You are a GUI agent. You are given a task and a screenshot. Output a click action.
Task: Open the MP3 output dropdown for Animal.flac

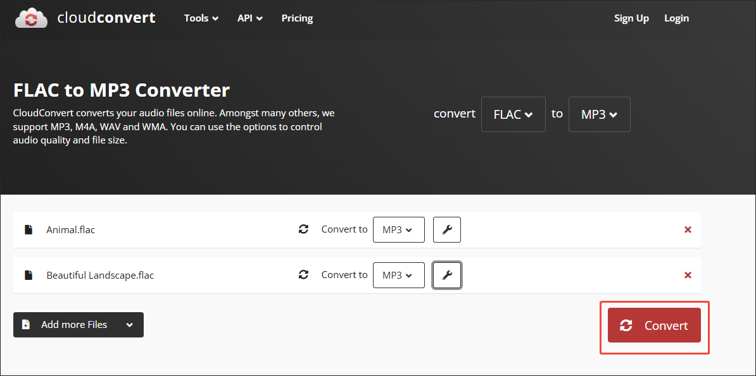[x=399, y=229]
